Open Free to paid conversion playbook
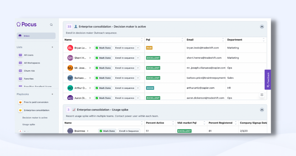This screenshot has height=156, width=296. 36,102
